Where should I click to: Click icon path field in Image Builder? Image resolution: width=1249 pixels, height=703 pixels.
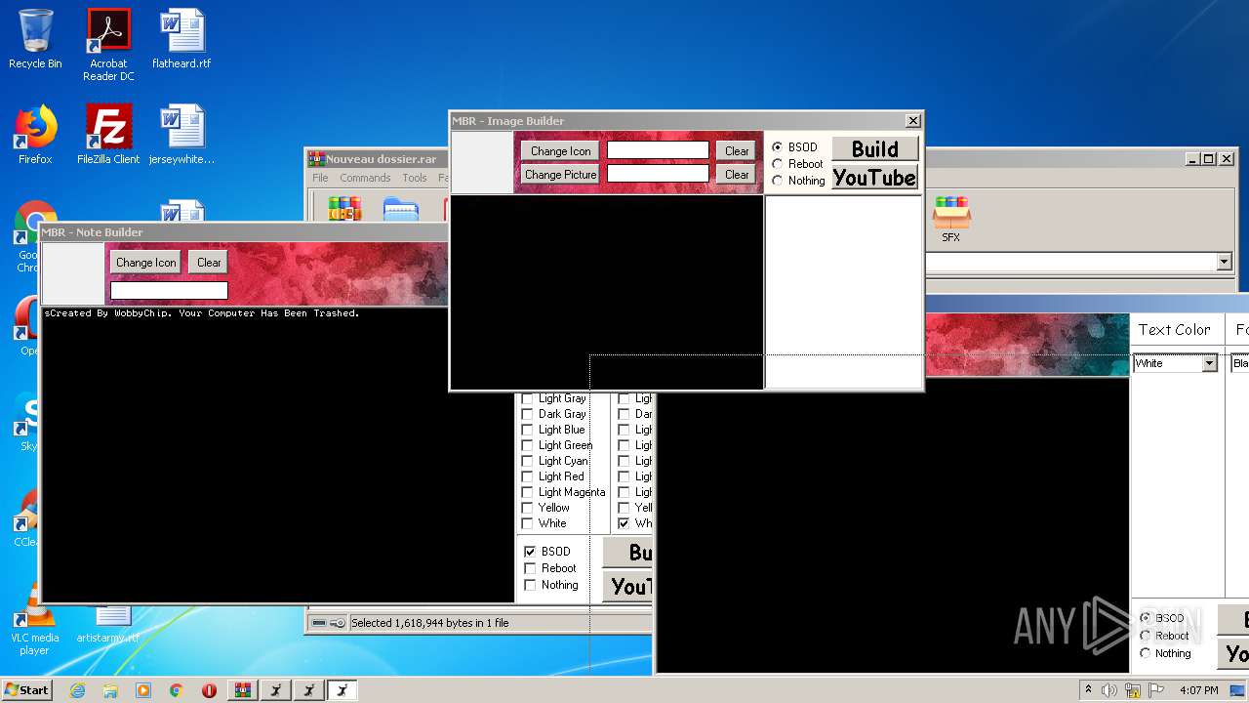[659, 150]
